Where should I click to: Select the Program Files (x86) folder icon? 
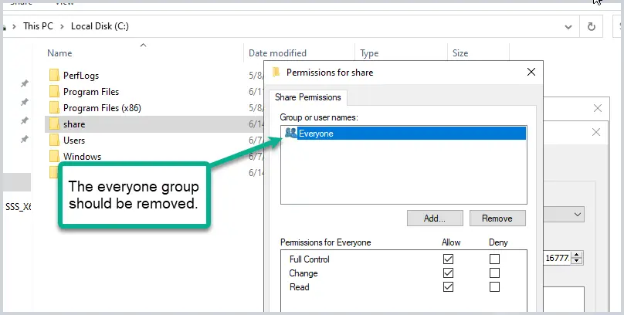tap(55, 108)
